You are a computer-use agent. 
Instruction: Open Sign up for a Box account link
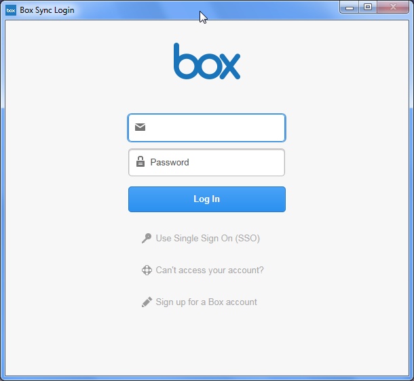206,302
